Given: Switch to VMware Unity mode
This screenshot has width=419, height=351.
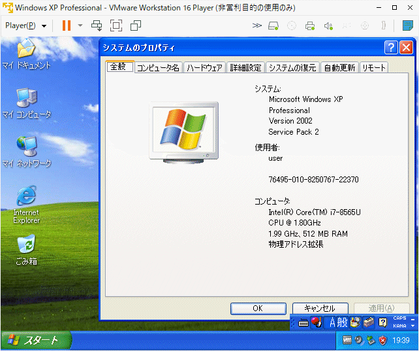Looking at the screenshot, I should (x=136, y=25).
